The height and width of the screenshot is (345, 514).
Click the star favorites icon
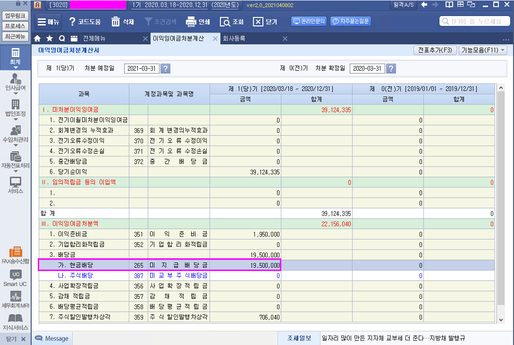tap(50, 39)
